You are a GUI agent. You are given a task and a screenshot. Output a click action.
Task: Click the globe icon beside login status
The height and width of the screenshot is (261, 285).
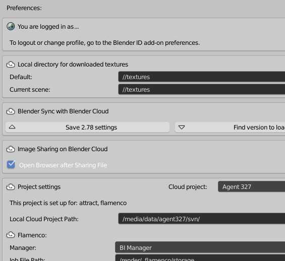(x=11, y=27)
